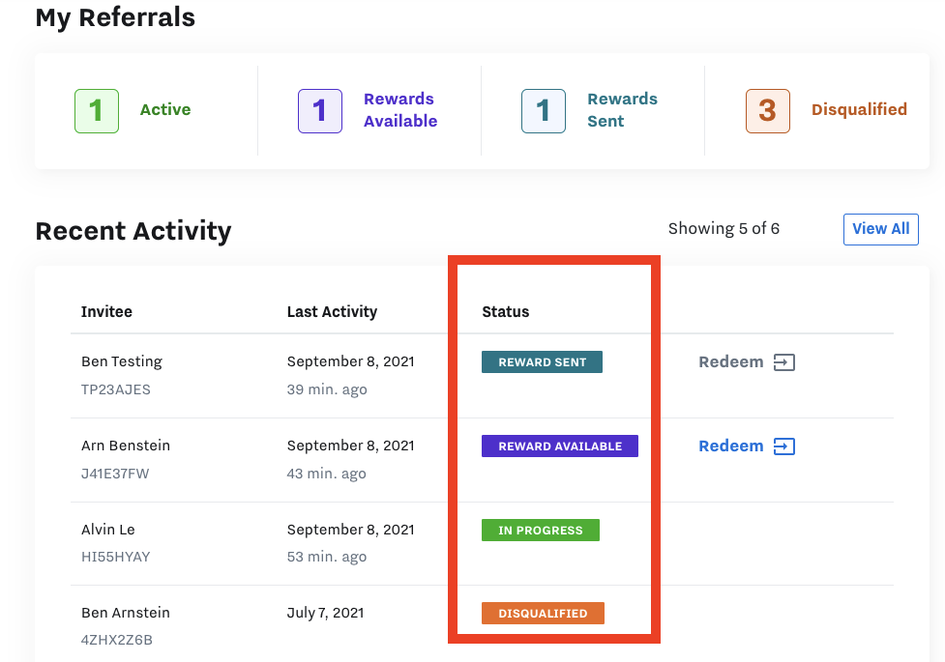This screenshot has height=662, width=945.
Task: Click the Active count badge
Action: point(97,110)
